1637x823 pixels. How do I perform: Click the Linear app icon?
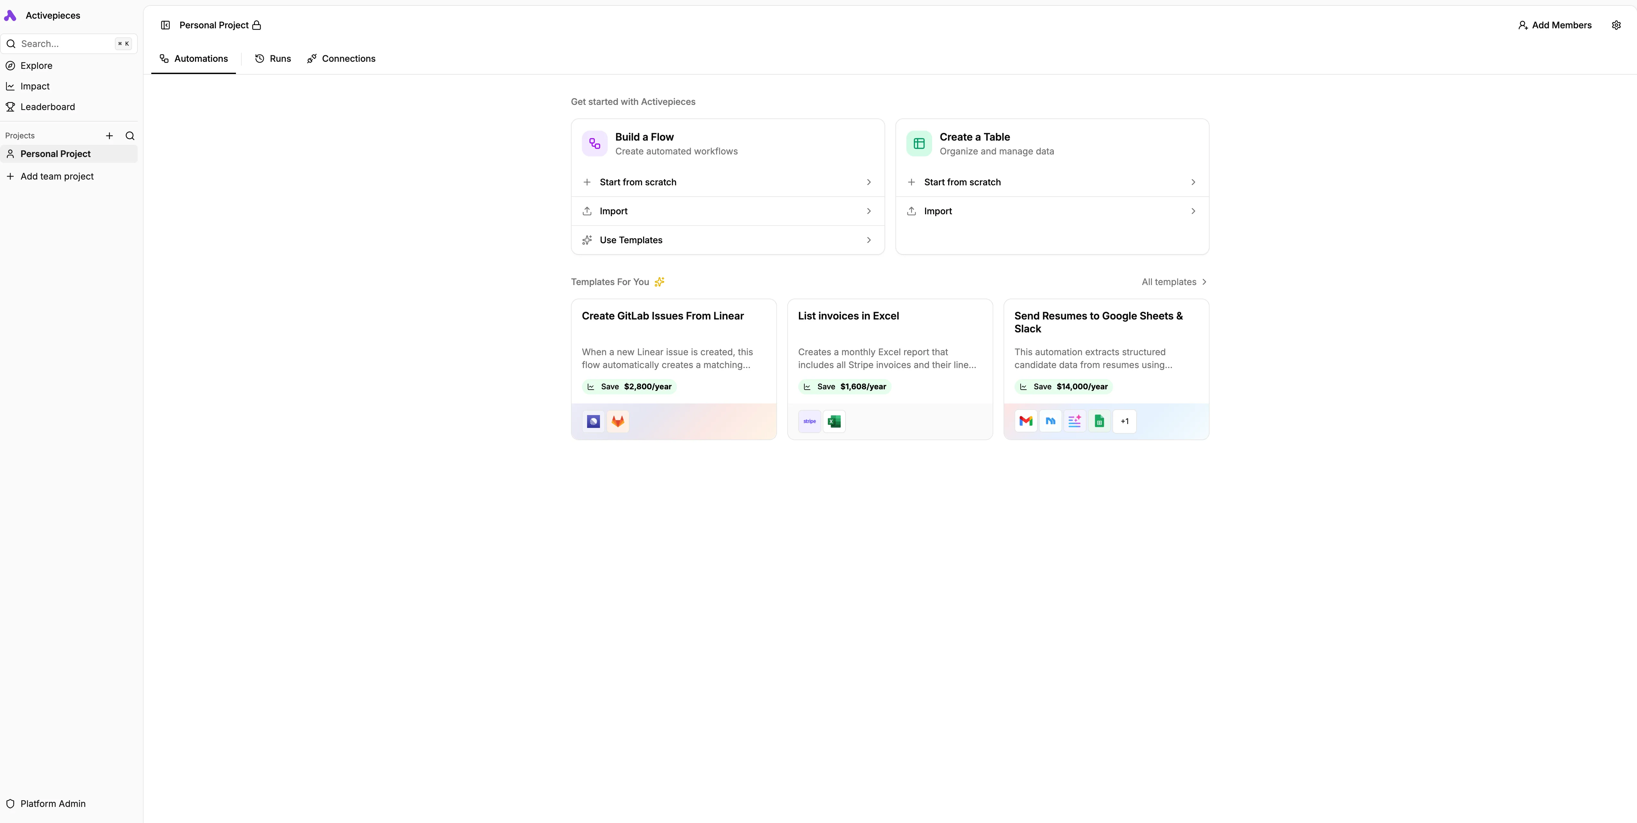coord(594,422)
